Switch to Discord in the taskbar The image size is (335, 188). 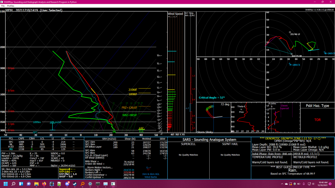click(x=67, y=184)
